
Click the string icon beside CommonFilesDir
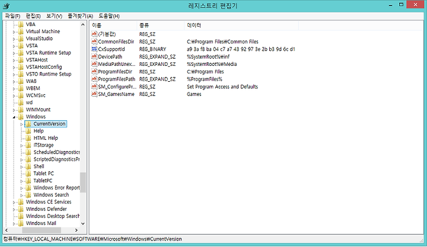pos(94,41)
